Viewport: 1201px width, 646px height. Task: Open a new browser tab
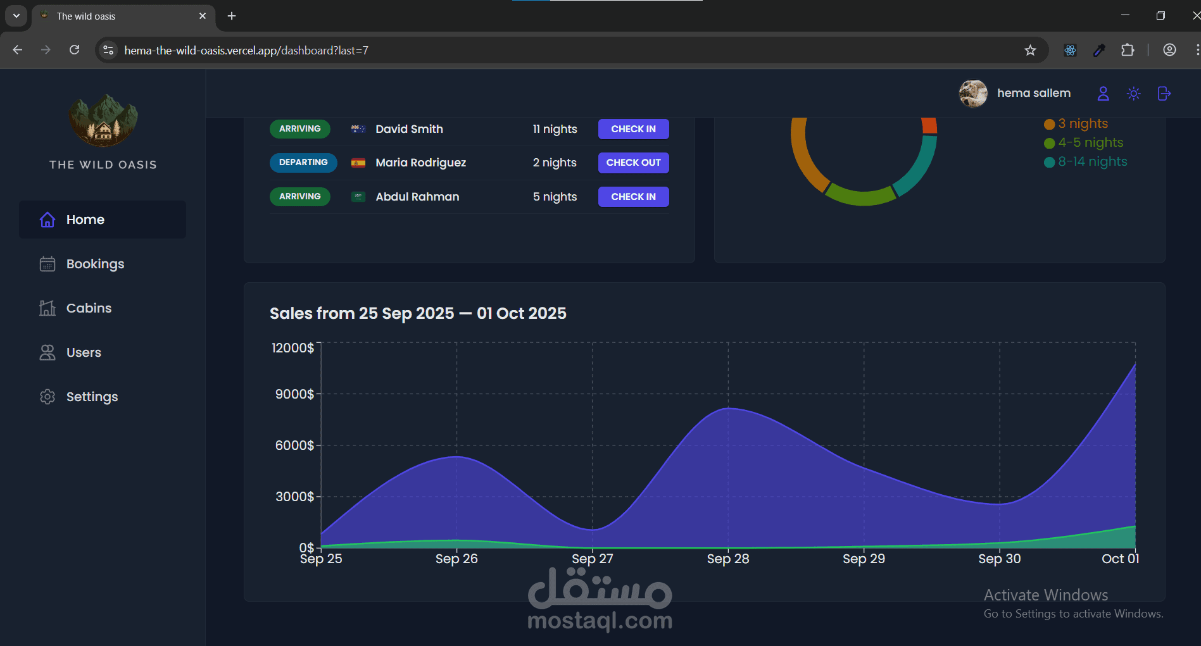point(232,16)
